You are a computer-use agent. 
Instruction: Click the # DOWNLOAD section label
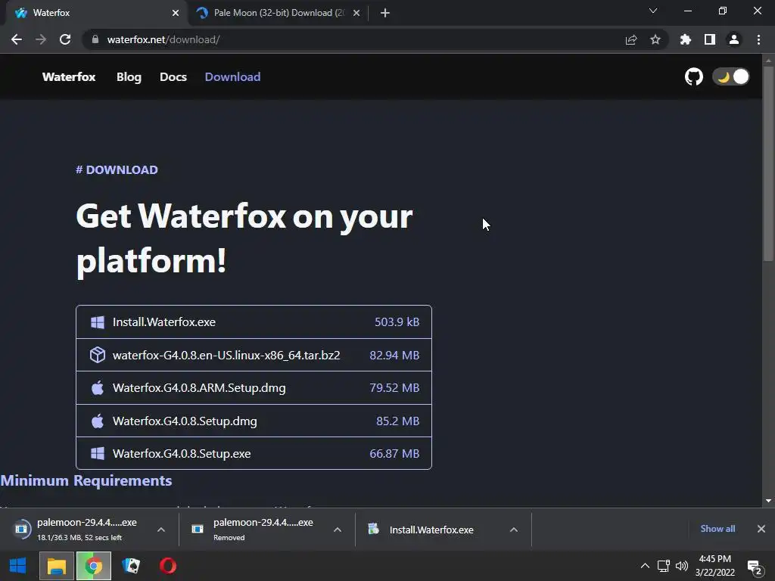pyautogui.click(x=117, y=170)
